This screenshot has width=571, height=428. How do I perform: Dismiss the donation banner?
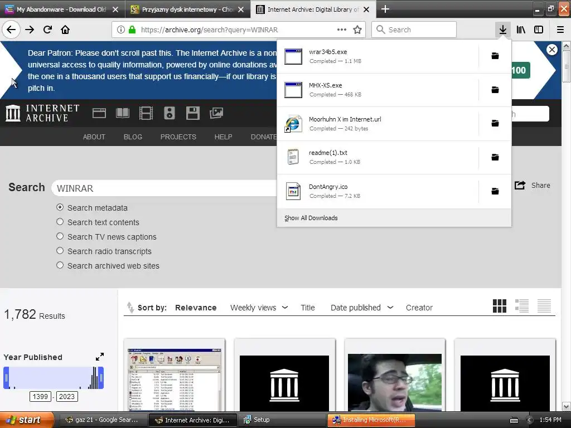tap(551, 50)
